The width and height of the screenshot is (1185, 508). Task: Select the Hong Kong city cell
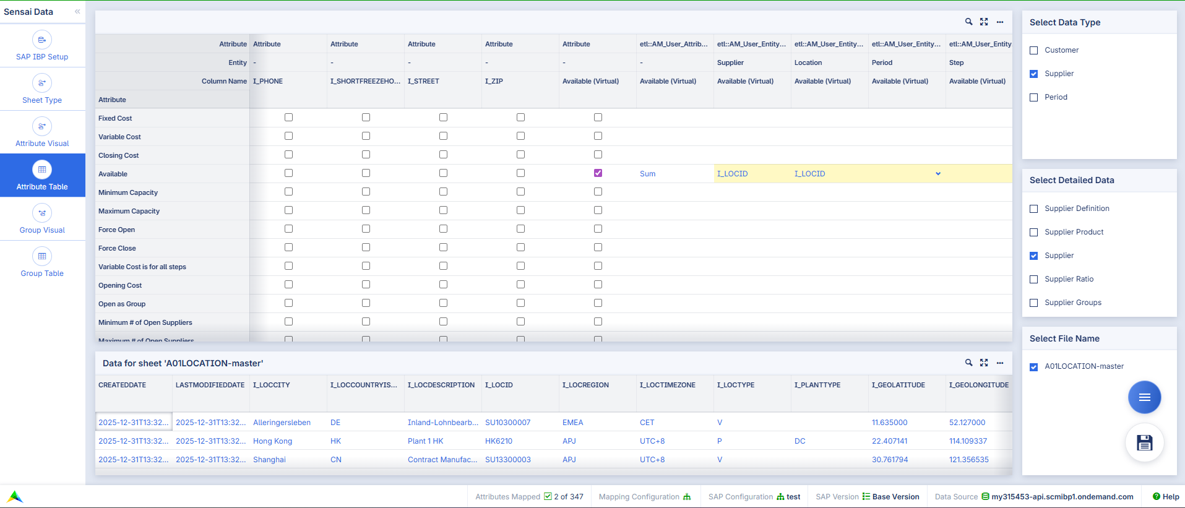click(x=272, y=441)
